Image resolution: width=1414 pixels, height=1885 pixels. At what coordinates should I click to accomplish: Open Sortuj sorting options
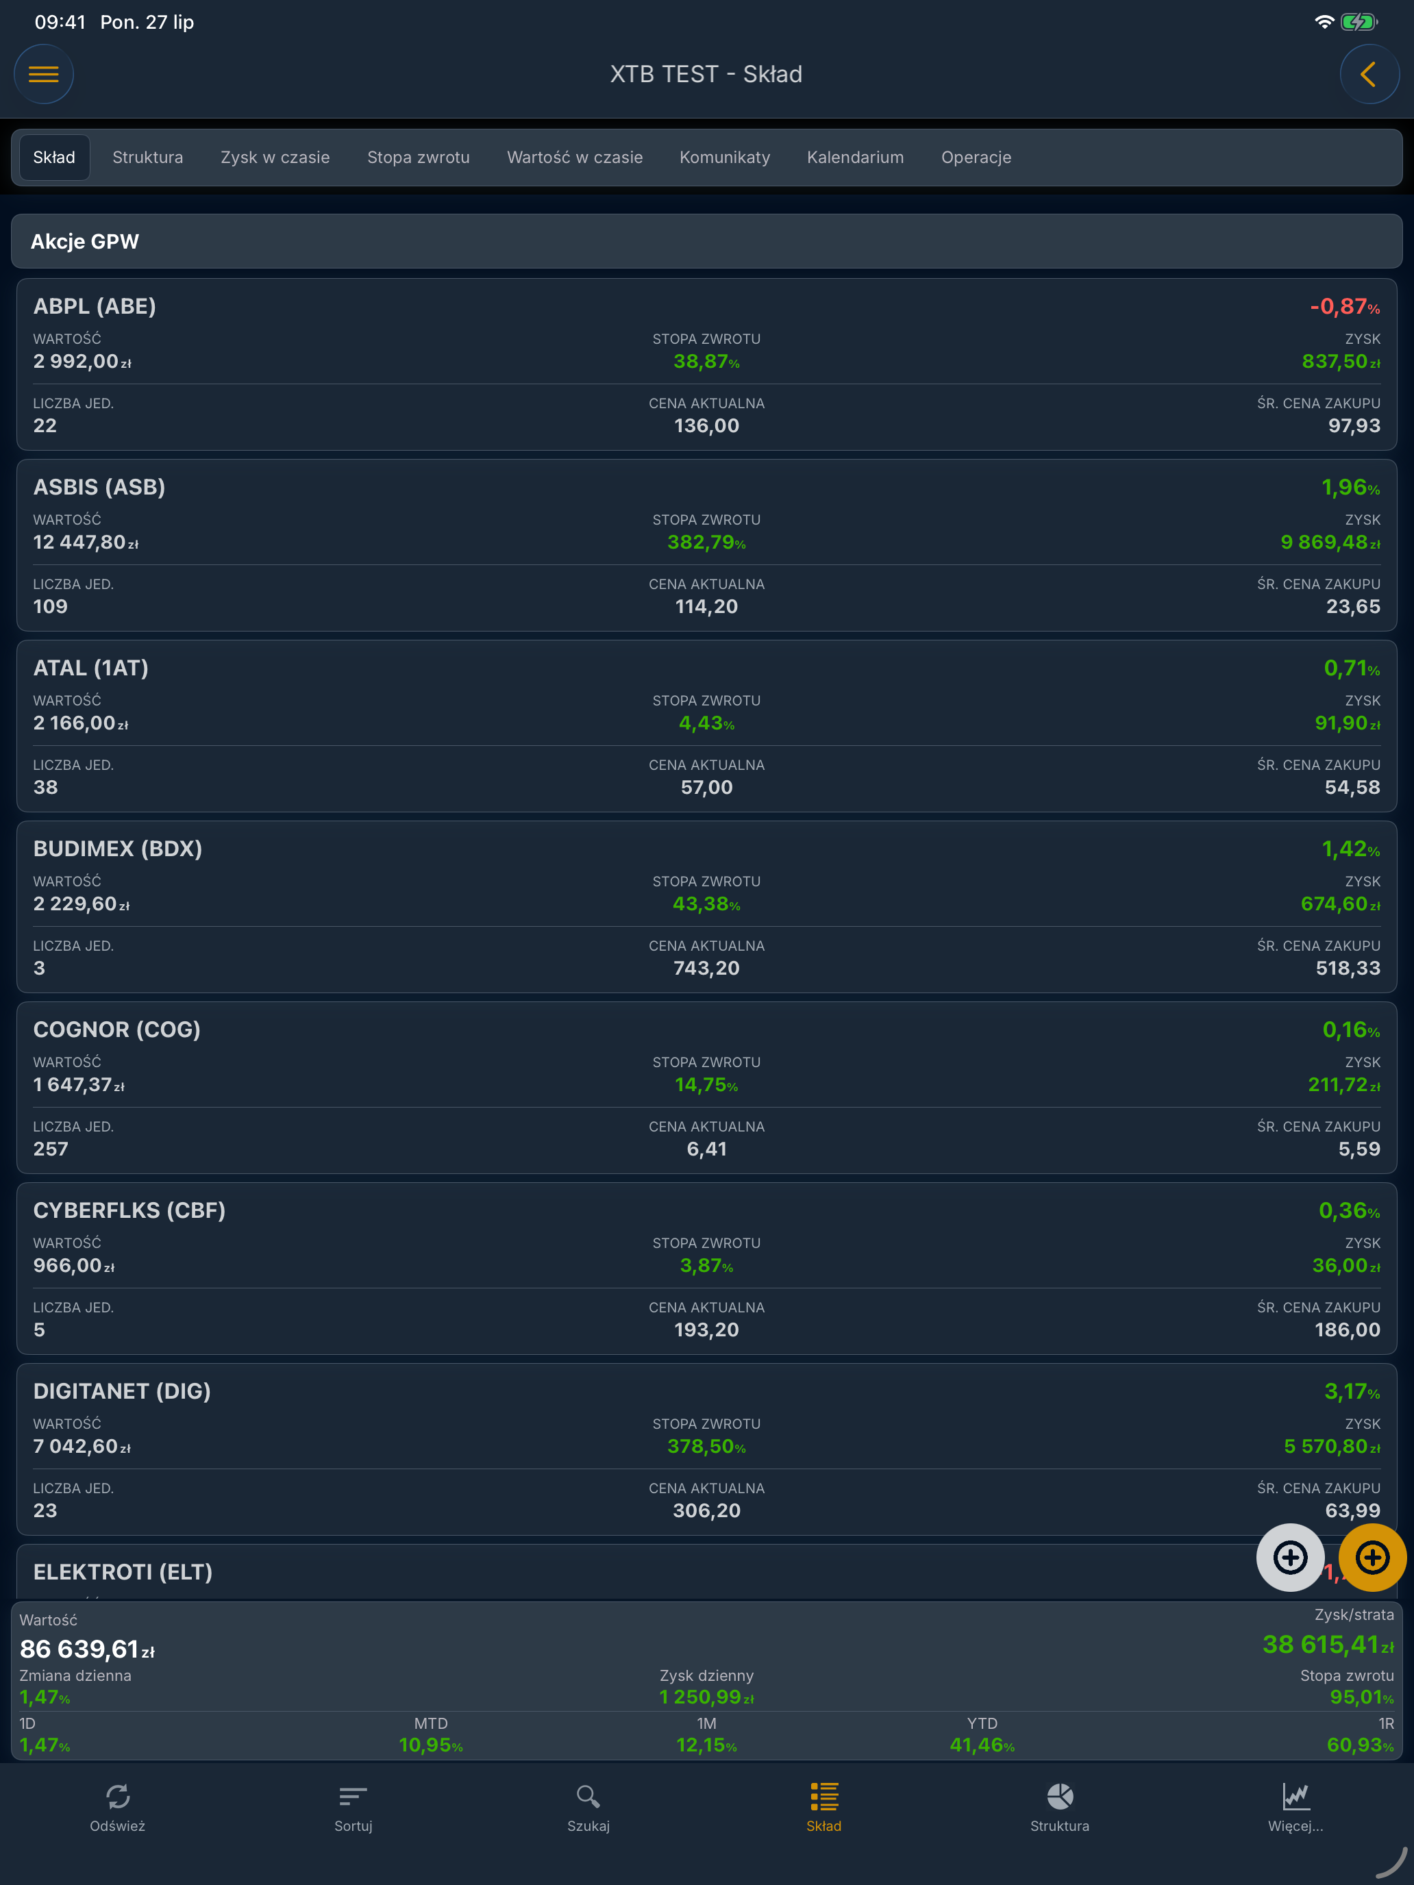pos(353,1807)
